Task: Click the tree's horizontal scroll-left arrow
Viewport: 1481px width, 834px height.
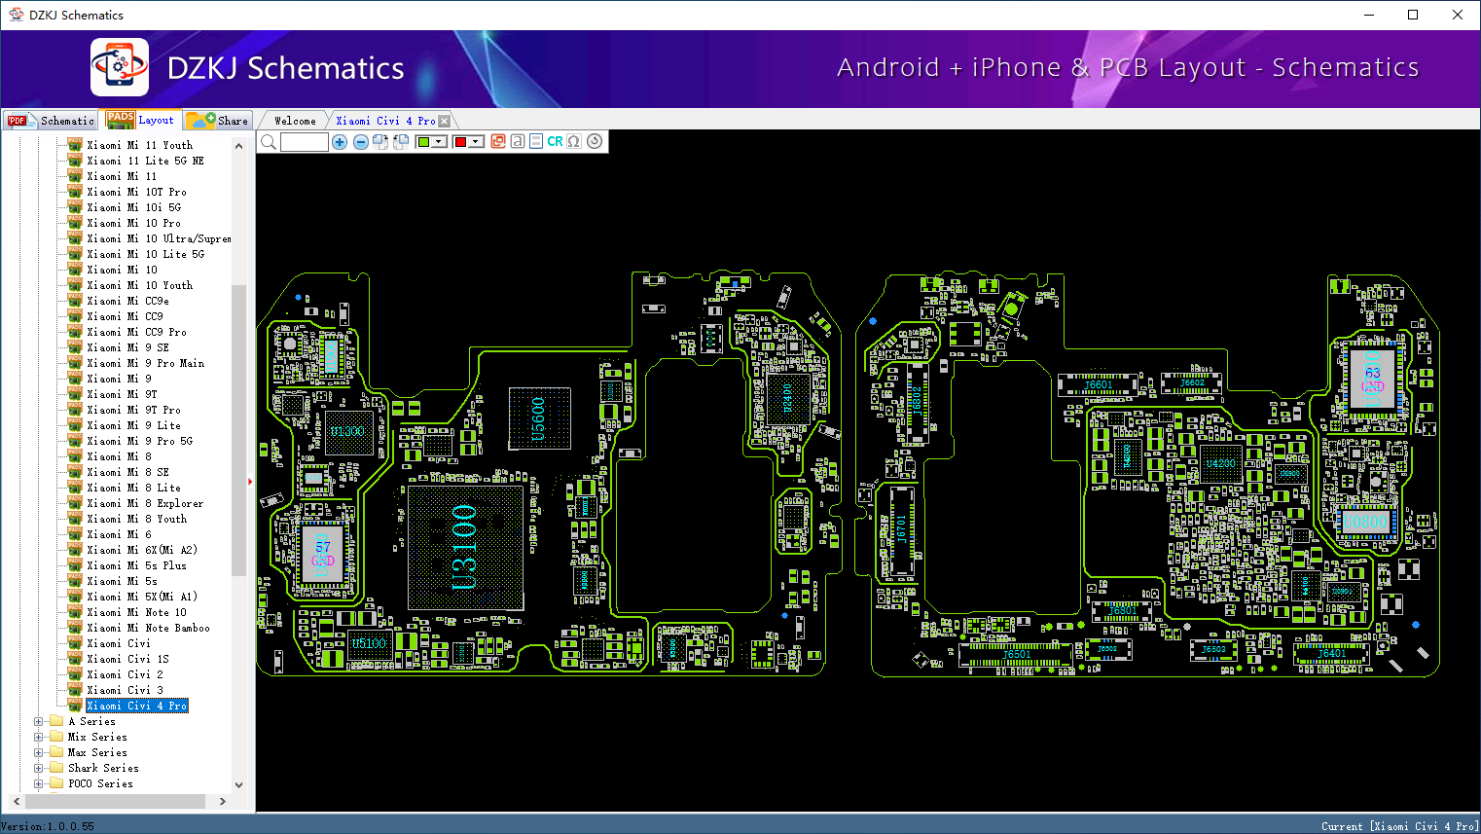Action: click(x=16, y=802)
